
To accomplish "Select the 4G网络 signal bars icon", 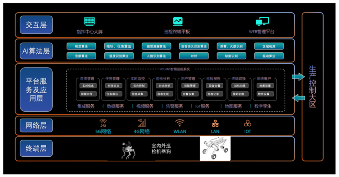I will [142, 123].
